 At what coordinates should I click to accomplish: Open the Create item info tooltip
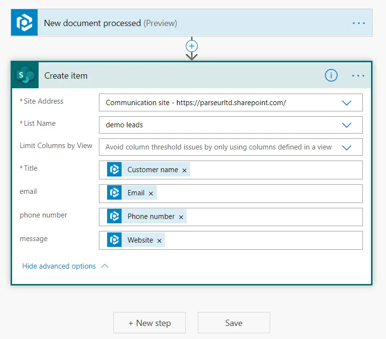[331, 75]
